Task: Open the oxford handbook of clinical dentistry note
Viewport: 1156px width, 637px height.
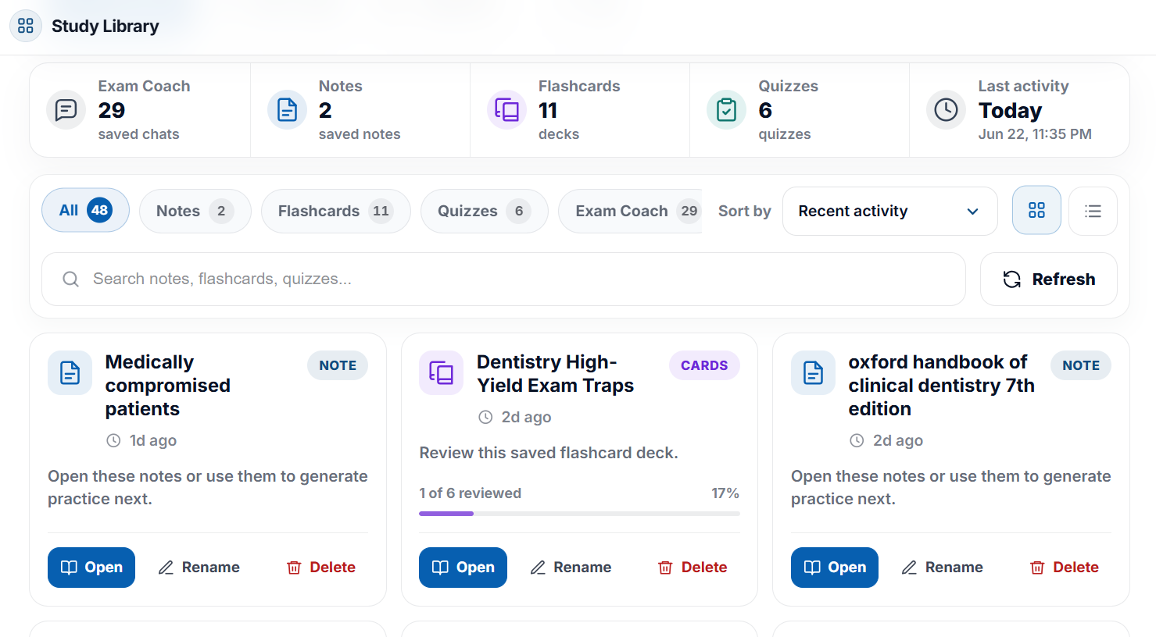Action: click(x=835, y=568)
